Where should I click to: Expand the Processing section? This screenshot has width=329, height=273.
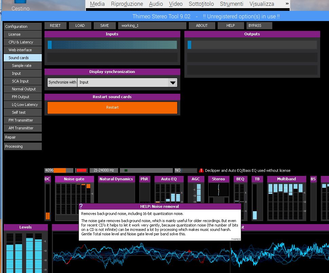click(x=23, y=146)
